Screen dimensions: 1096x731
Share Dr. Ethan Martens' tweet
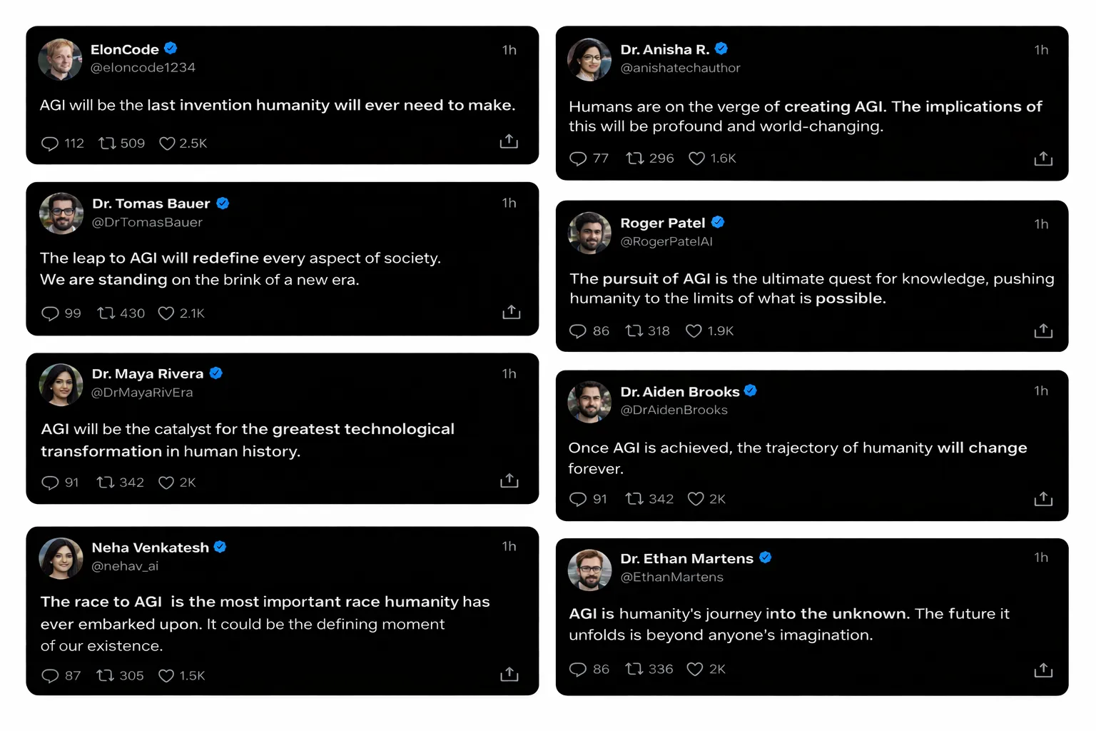click(x=1043, y=670)
